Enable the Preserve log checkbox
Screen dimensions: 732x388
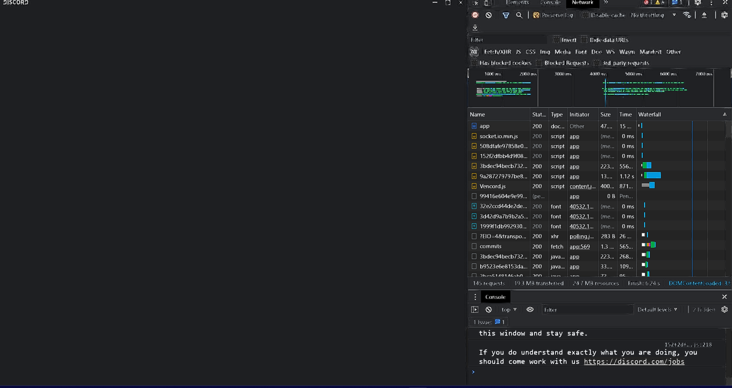tap(536, 15)
